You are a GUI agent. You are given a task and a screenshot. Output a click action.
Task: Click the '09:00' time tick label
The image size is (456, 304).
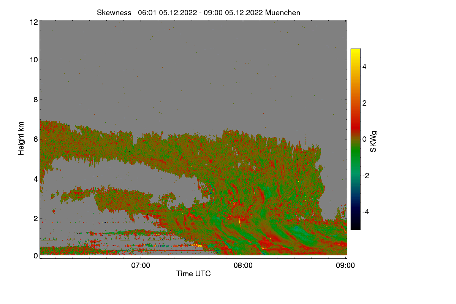346,266
